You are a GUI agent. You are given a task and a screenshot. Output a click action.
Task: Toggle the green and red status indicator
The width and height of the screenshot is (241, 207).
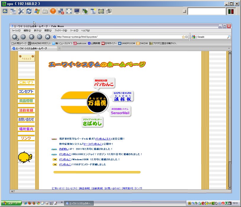tap(231, 11)
